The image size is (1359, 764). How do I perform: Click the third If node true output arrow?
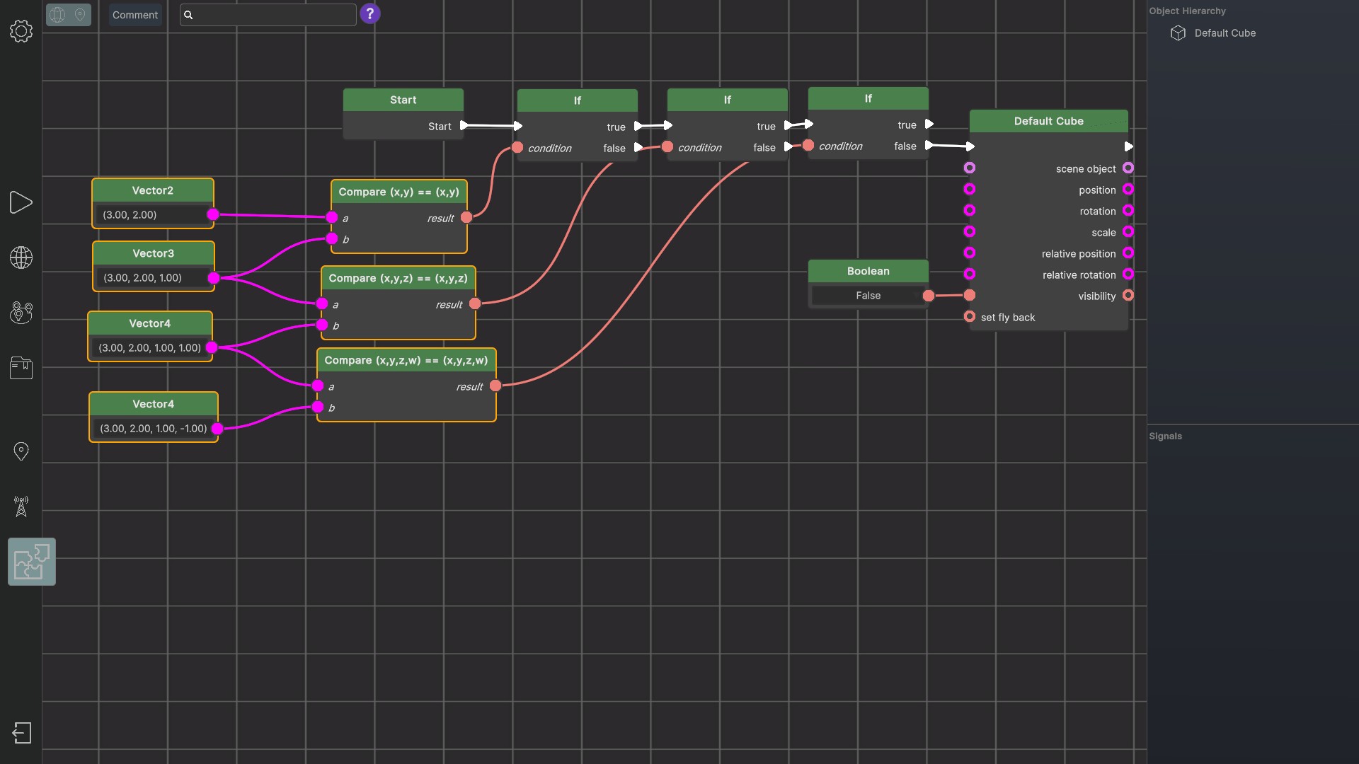pos(929,125)
